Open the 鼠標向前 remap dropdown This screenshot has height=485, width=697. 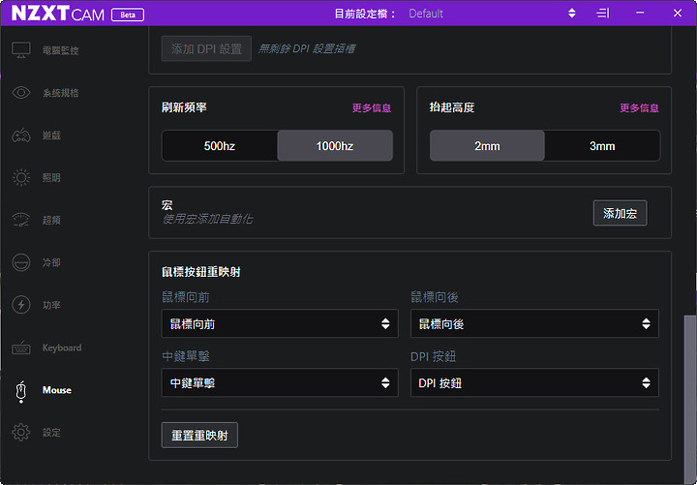click(280, 323)
